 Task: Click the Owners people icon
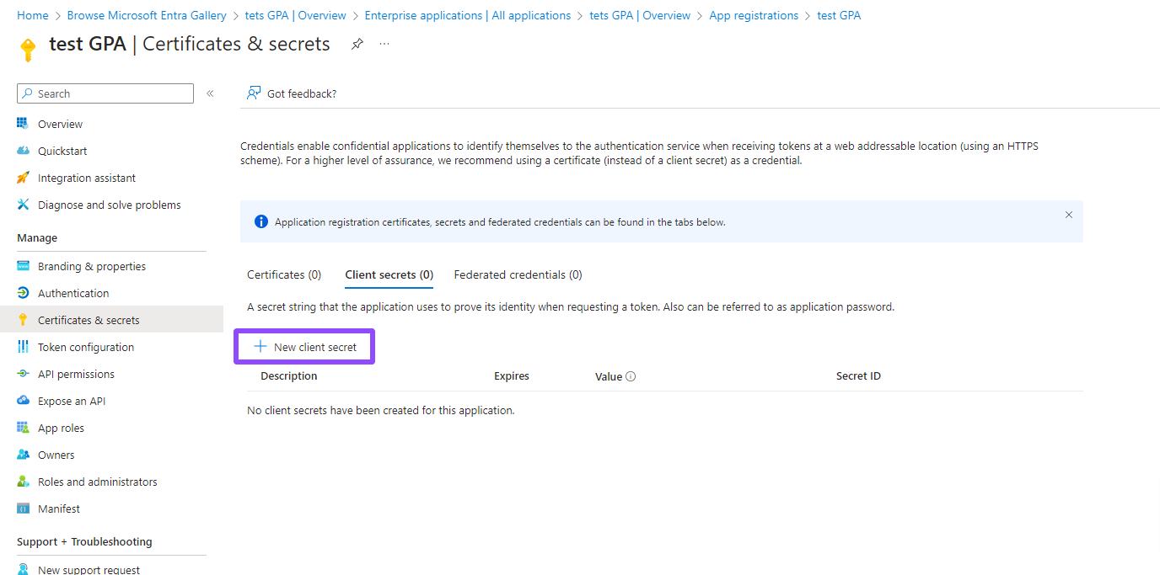pyautogui.click(x=23, y=455)
